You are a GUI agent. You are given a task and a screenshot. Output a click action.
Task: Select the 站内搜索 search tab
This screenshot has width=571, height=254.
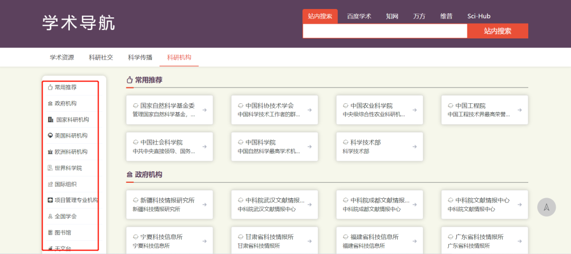(320, 16)
